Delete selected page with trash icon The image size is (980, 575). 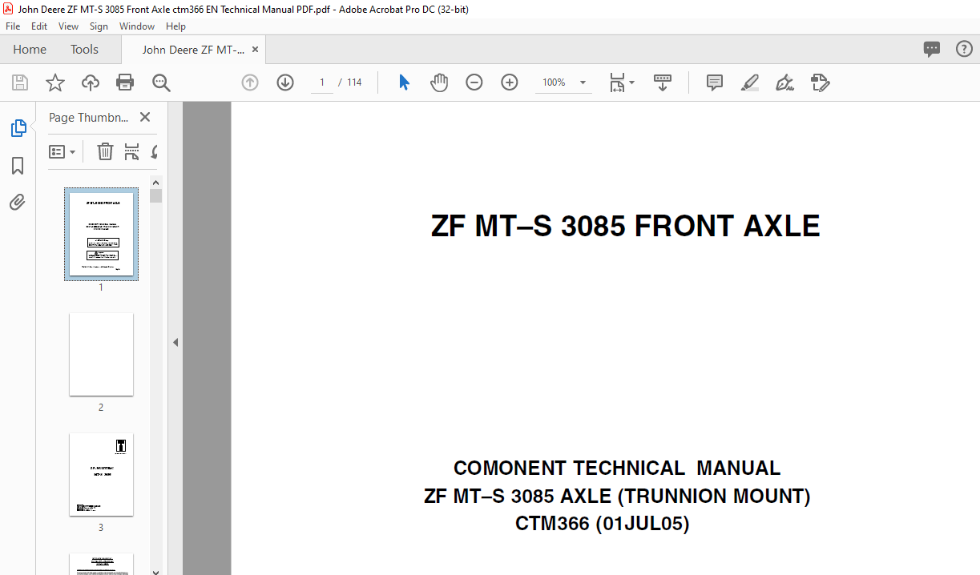click(x=105, y=151)
